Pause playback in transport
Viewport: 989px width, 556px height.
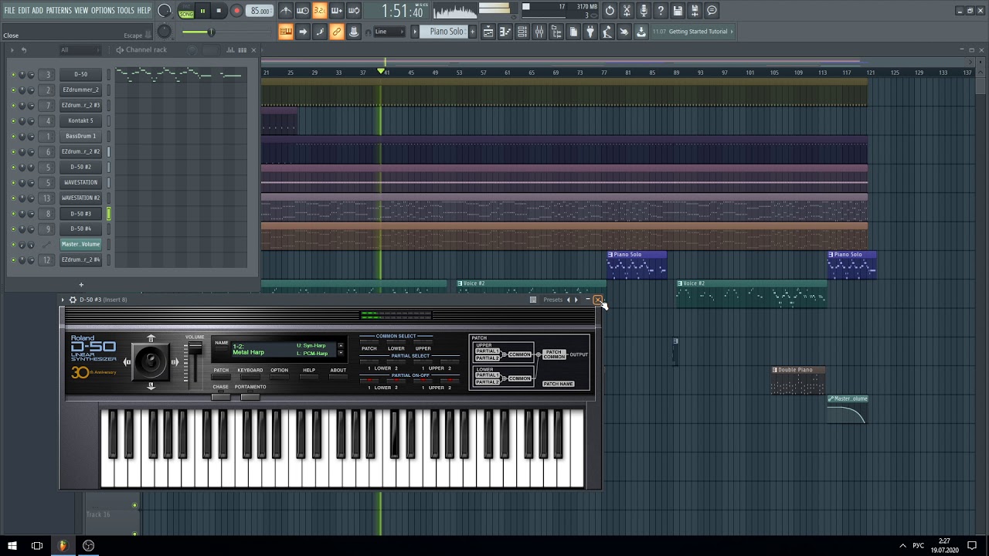pyautogui.click(x=202, y=11)
